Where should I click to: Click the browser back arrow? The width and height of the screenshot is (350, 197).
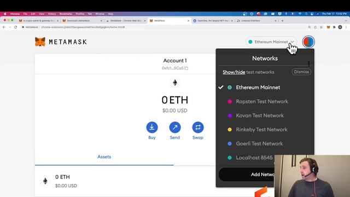[x=4, y=27]
